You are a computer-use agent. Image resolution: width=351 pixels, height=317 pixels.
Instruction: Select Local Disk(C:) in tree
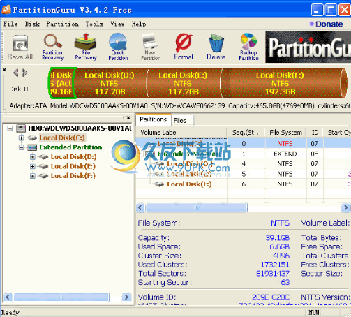tap(62, 138)
